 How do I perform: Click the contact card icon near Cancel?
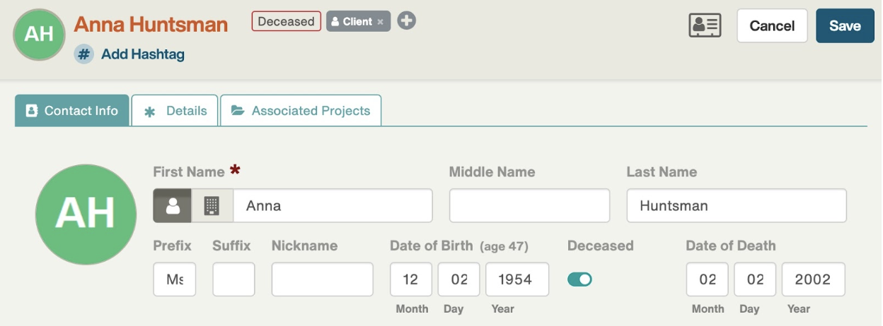click(x=705, y=25)
